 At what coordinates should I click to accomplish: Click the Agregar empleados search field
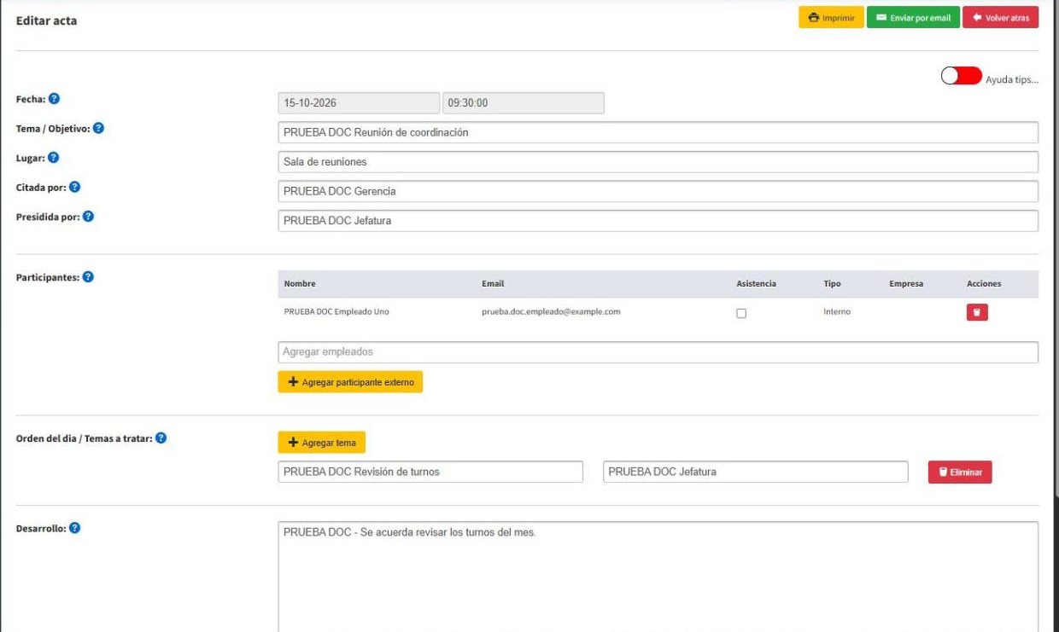click(658, 352)
